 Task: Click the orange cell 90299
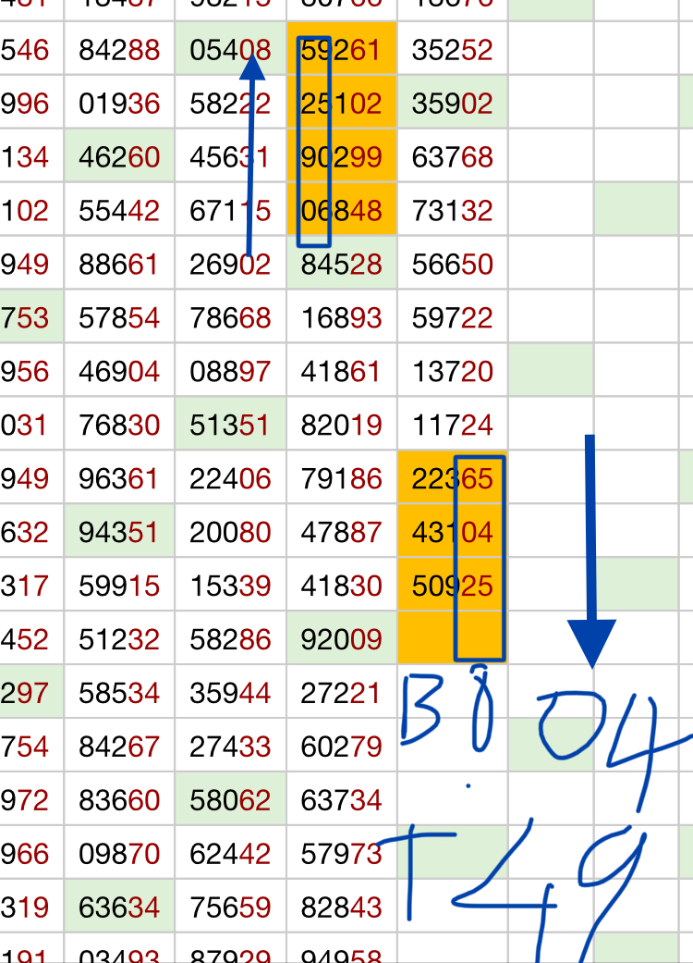tap(342, 155)
